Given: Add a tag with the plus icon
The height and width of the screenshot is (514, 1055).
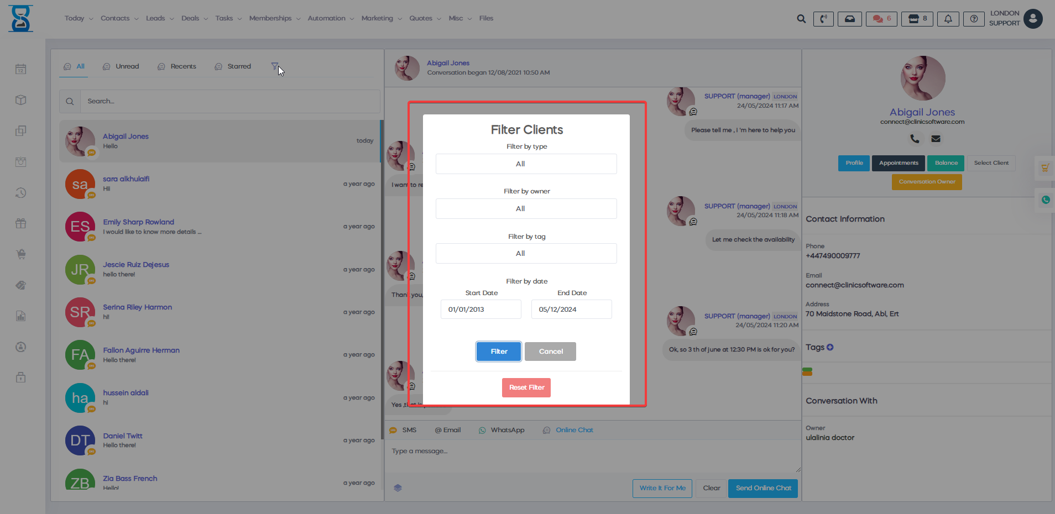Looking at the screenshot, I should (x=830, y=347).
